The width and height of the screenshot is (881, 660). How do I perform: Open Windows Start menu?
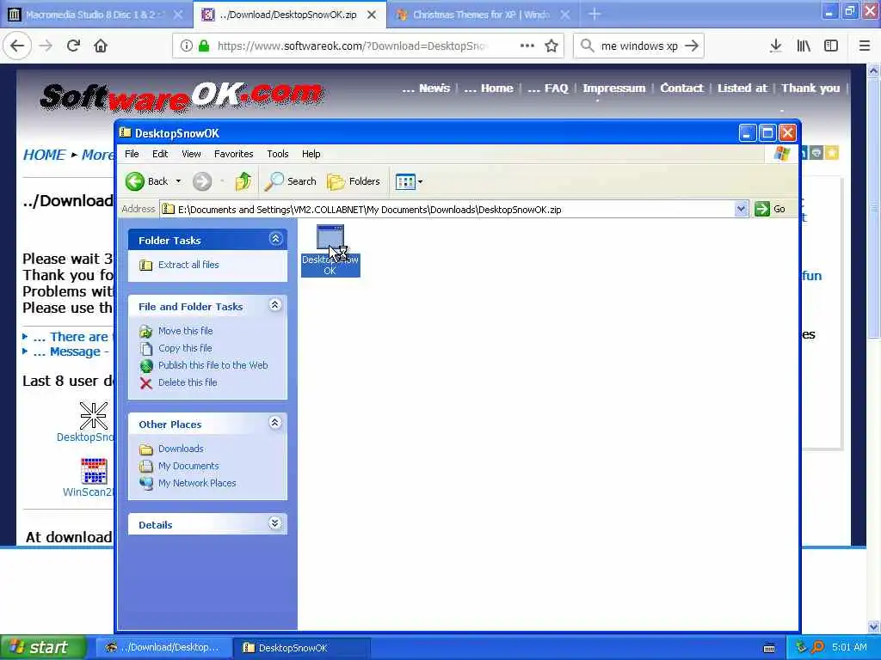43,647
